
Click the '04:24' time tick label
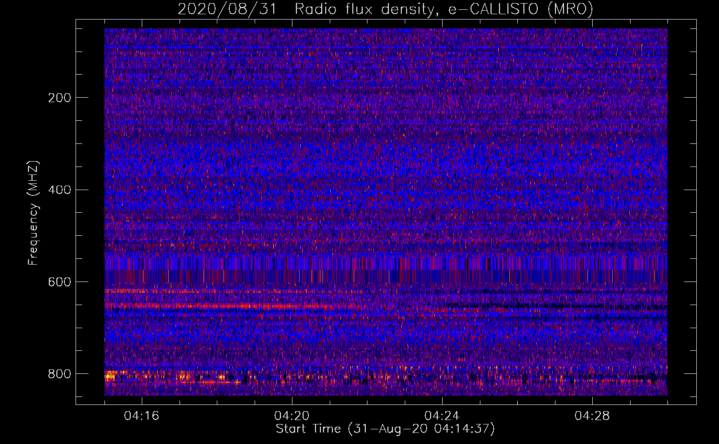coord(442,416)
